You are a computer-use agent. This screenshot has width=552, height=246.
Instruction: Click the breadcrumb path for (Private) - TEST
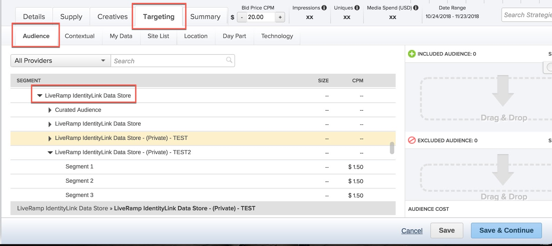coord(136,208)
